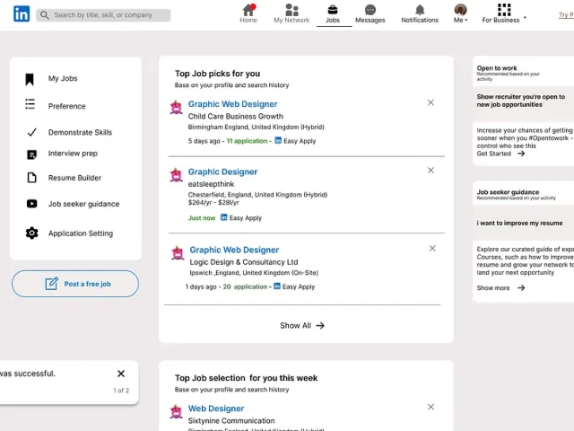This screenshot has width=574, height=431.
Task: Click 'Just now' on eatsleepthink job
Action: 202,218
